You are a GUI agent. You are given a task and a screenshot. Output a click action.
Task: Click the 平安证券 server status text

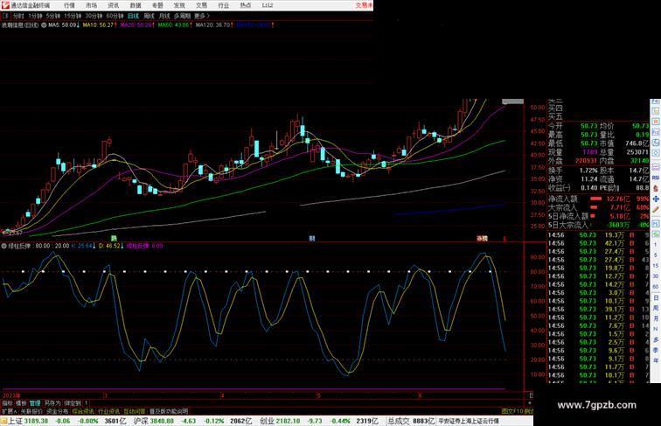point(469,421)
